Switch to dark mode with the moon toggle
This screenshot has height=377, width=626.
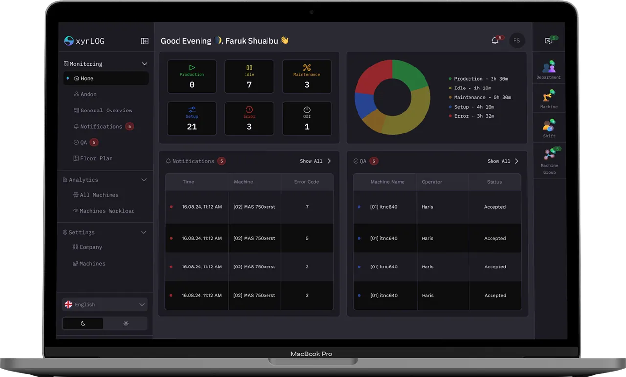point(83,323)
